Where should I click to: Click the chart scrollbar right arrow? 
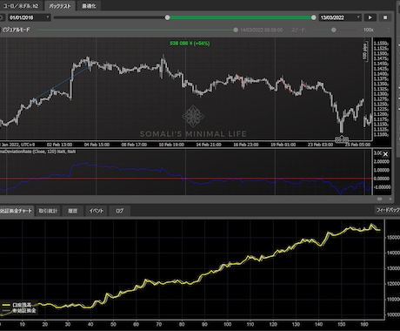click(x=390, y=199)
